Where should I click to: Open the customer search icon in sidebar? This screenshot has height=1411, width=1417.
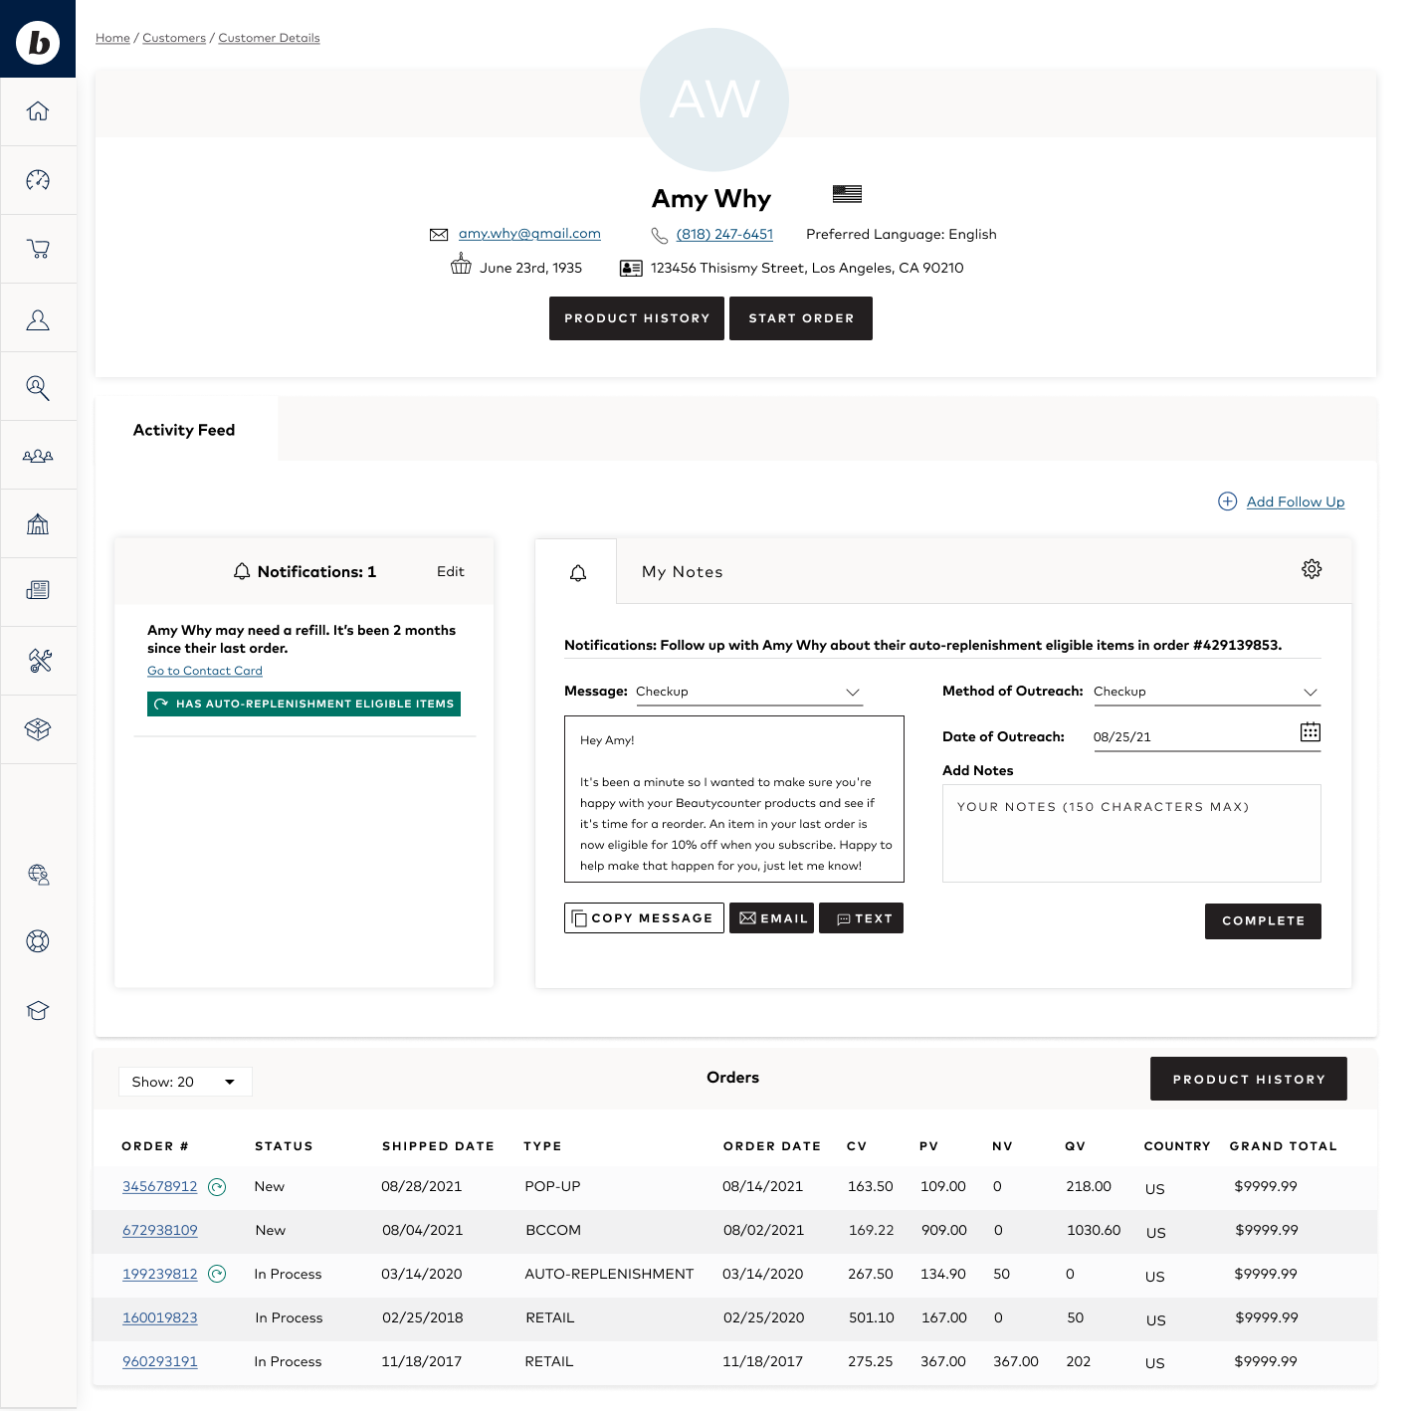pos(38,388)
